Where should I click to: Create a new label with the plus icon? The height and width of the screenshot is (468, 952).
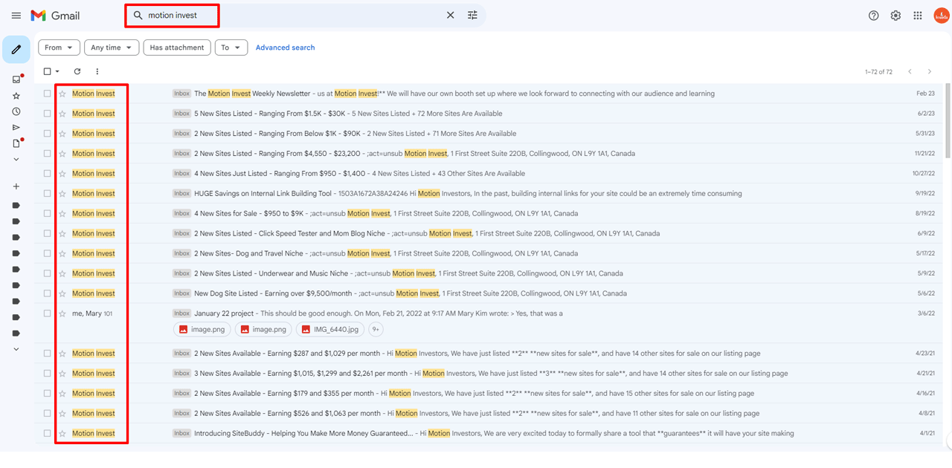click(x=16, y=186)
